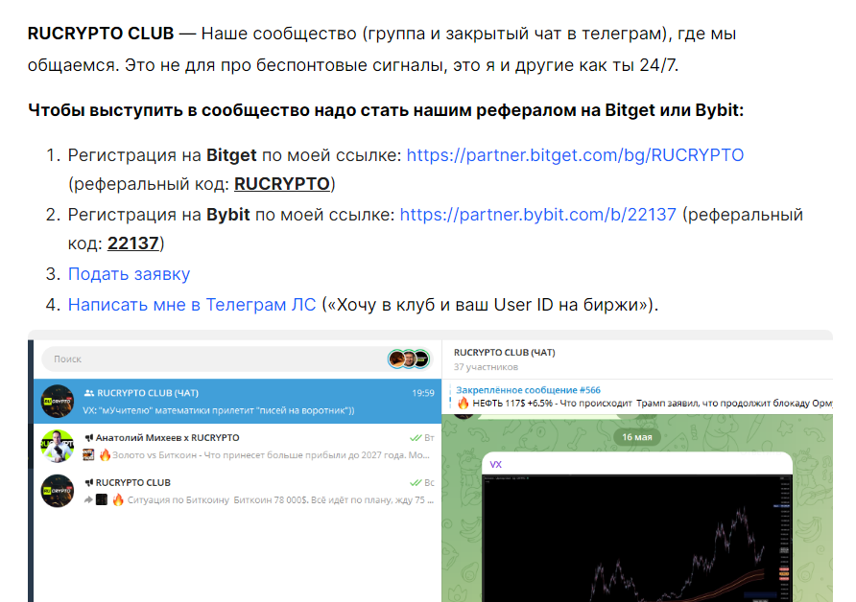Click message preview about мУчителю математики
856x602 pixels.
(x=219, y=410)
